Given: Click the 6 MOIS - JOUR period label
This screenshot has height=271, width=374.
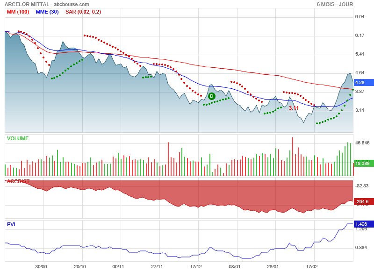Looking at the screenshot, I should (335, 4).
